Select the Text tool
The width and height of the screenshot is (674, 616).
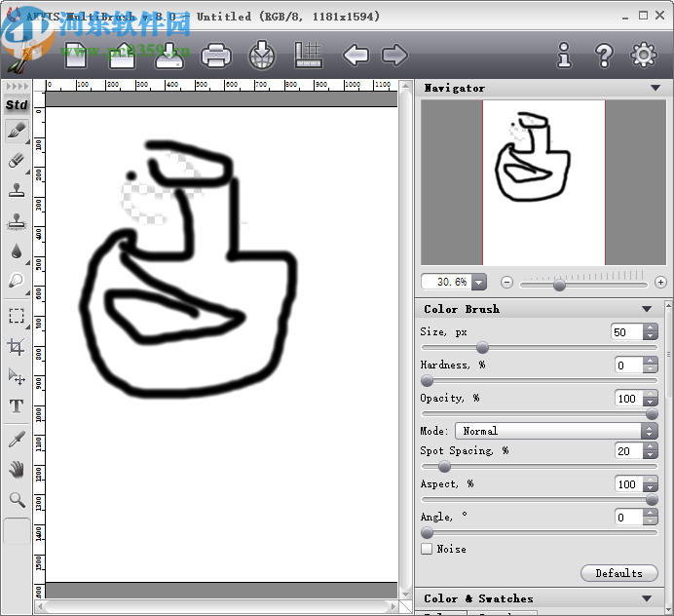click(17, 406)
